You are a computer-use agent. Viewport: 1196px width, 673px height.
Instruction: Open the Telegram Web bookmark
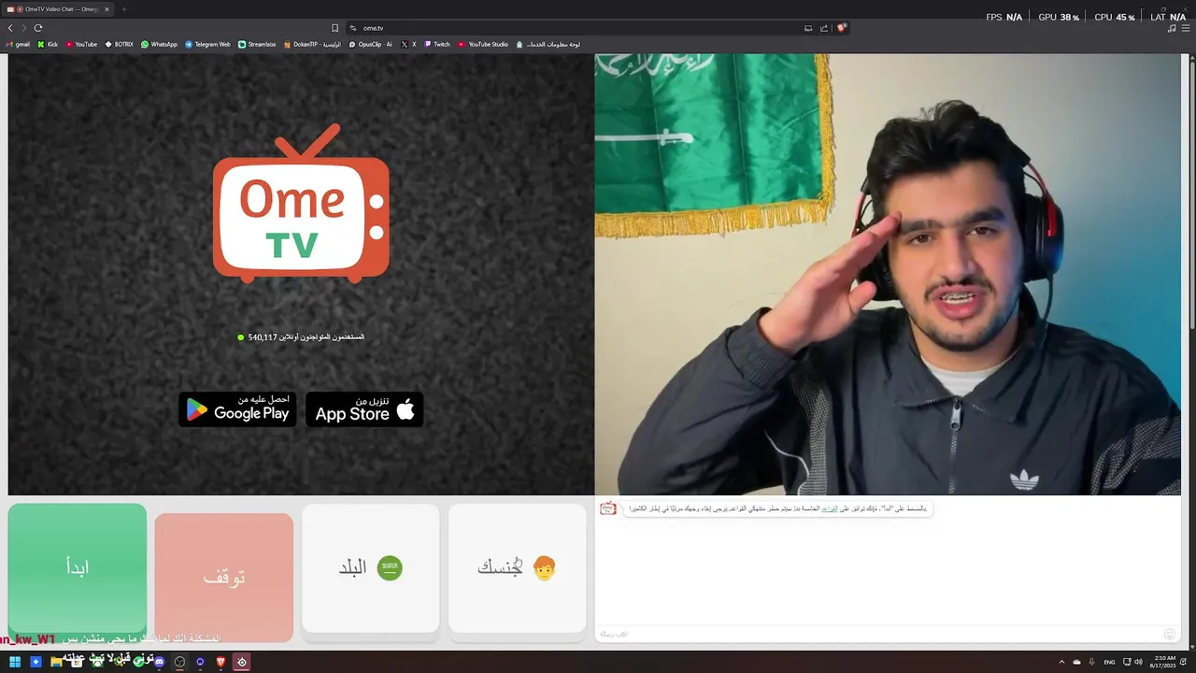(207, 44)
